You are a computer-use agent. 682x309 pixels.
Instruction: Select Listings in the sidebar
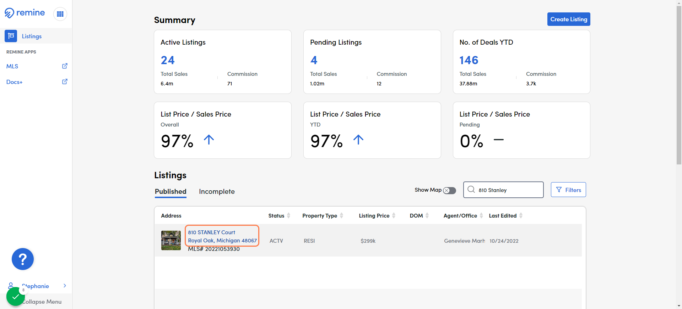36,36
